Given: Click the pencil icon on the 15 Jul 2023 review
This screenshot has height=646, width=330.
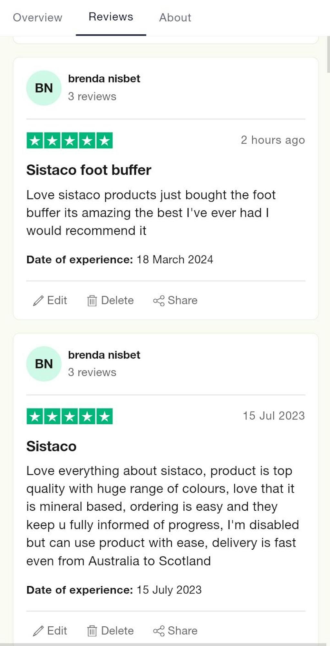Looking at the screenshot, I should pos(38,631).
